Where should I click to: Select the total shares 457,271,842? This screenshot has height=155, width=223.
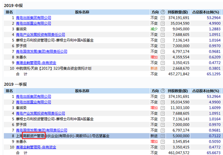[179, 74]
